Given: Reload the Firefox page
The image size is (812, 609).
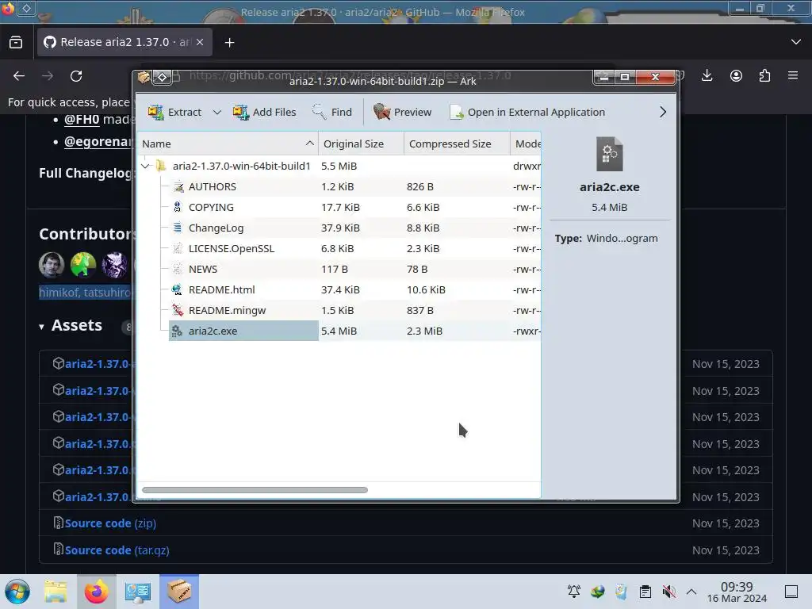Looking at the screenshot, I should pyautogui.click(x=76, y=76).
